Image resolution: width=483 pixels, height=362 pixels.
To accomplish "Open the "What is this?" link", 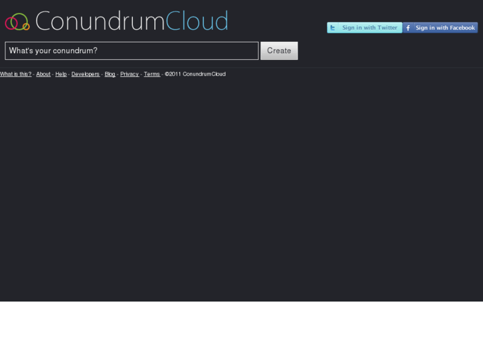I will [x=16, y=74].
